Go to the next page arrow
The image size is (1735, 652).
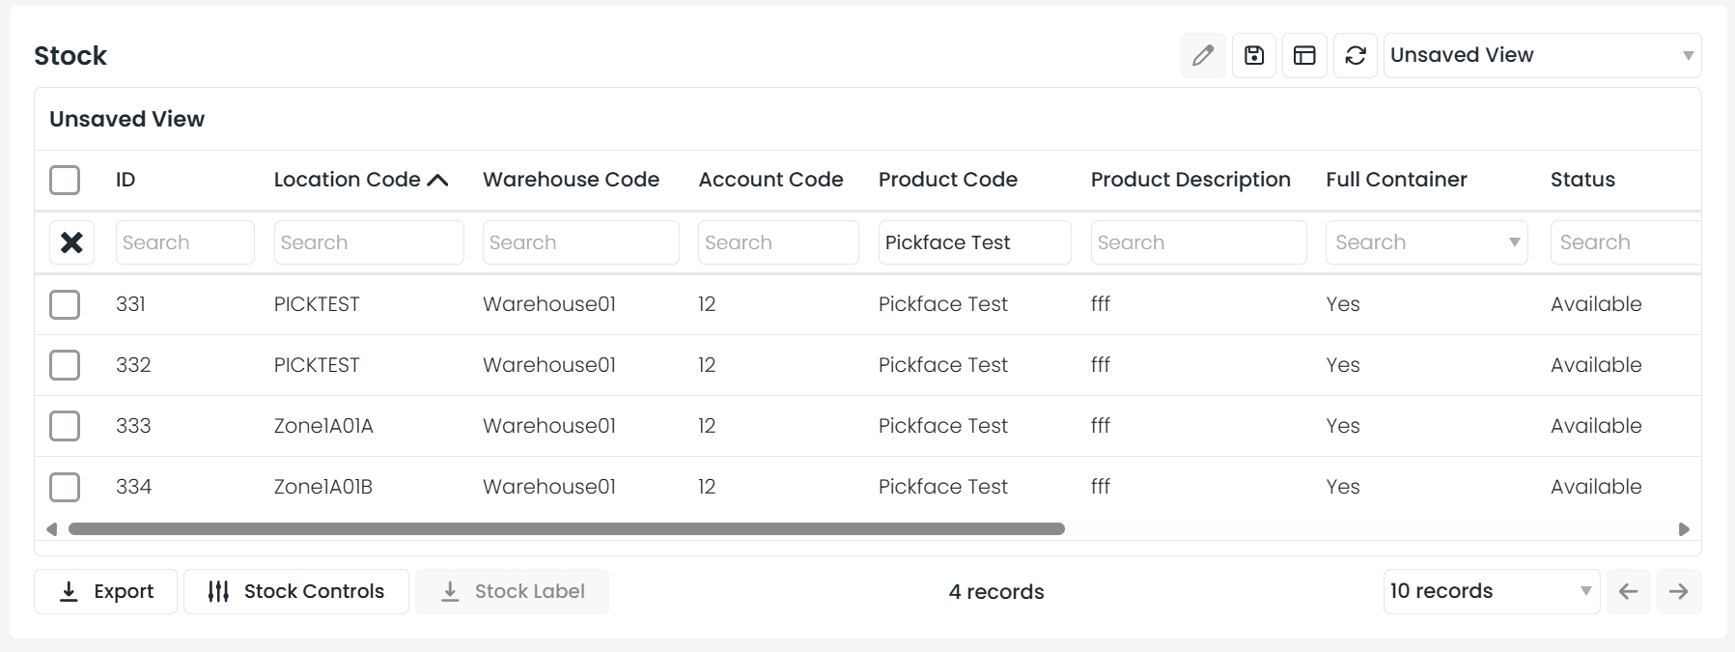(x=1678, y=591)
